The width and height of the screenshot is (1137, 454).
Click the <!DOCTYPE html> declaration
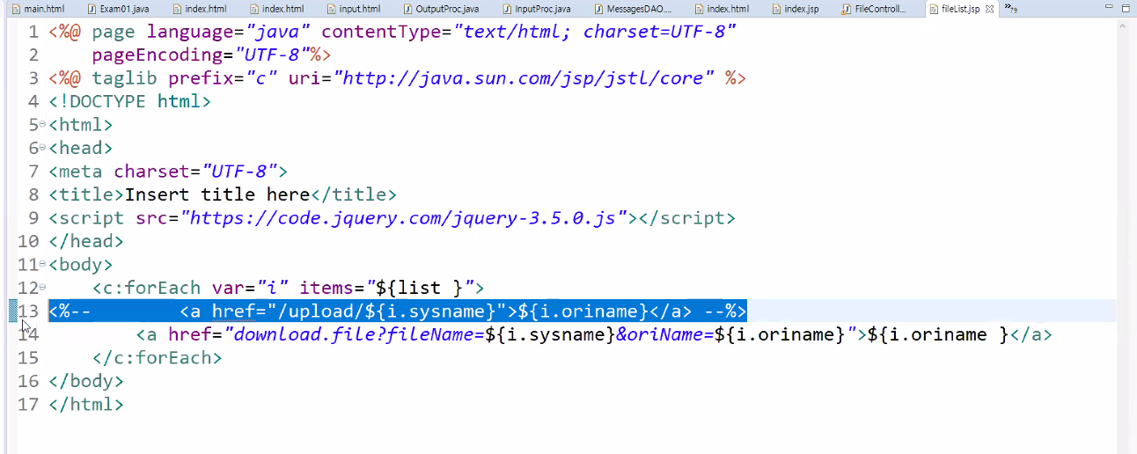pyautogui.click(x=129, y=101)
